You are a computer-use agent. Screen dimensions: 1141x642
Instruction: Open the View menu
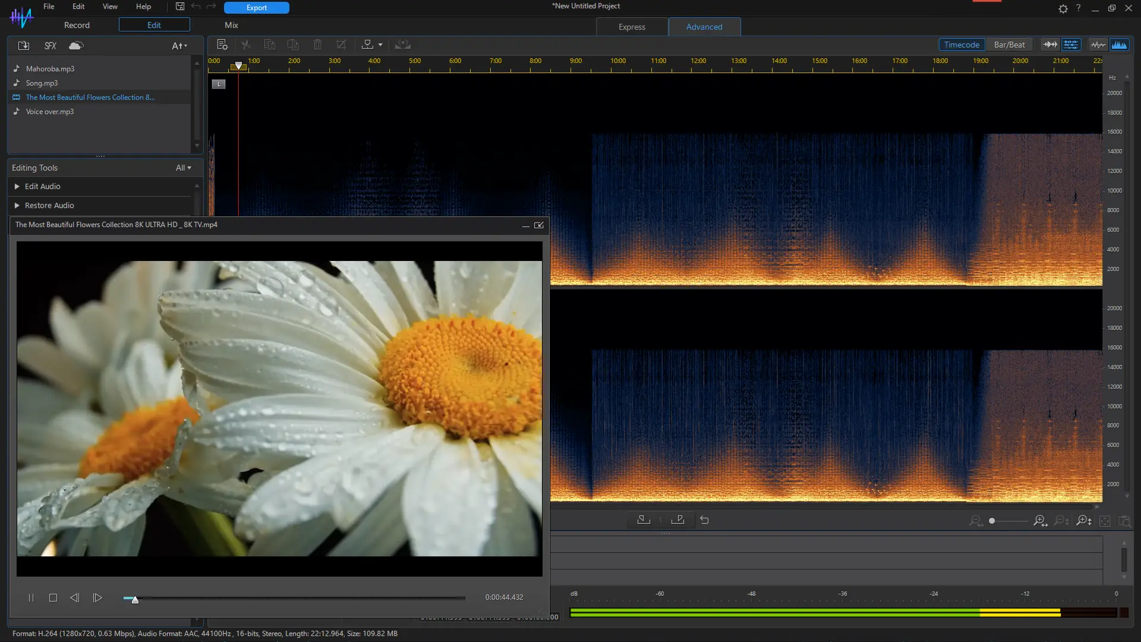click(110, 7)
